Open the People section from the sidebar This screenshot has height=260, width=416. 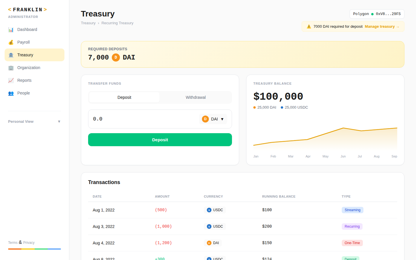point(23,93)
